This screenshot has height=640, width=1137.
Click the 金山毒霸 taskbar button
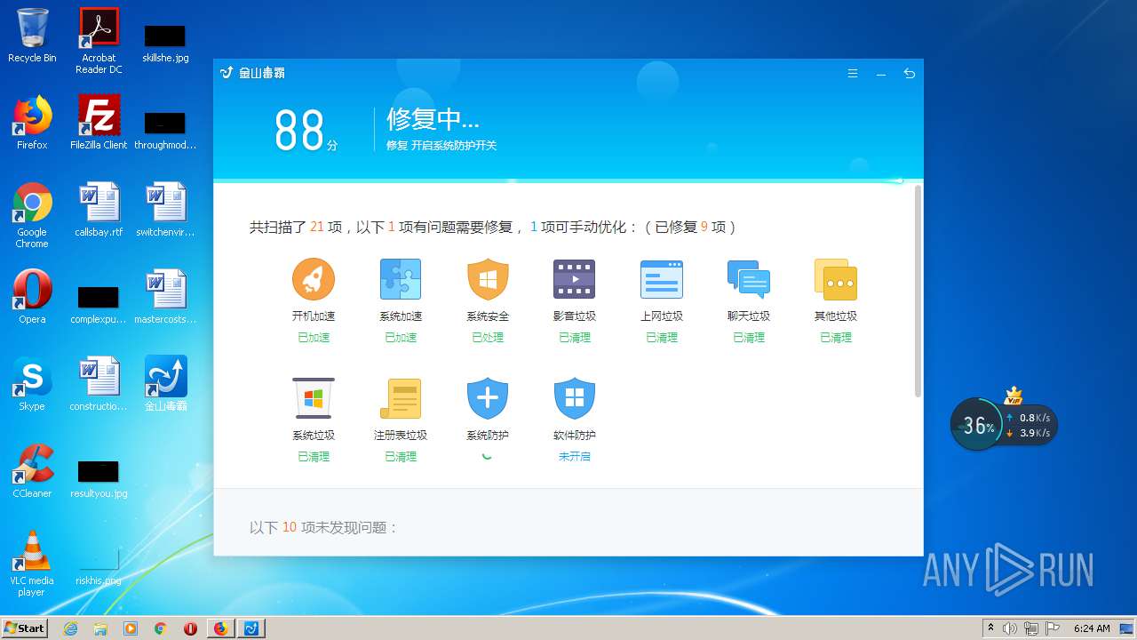pos(251,628)
